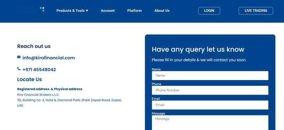Click the LOGIN button

coord(209,11)
